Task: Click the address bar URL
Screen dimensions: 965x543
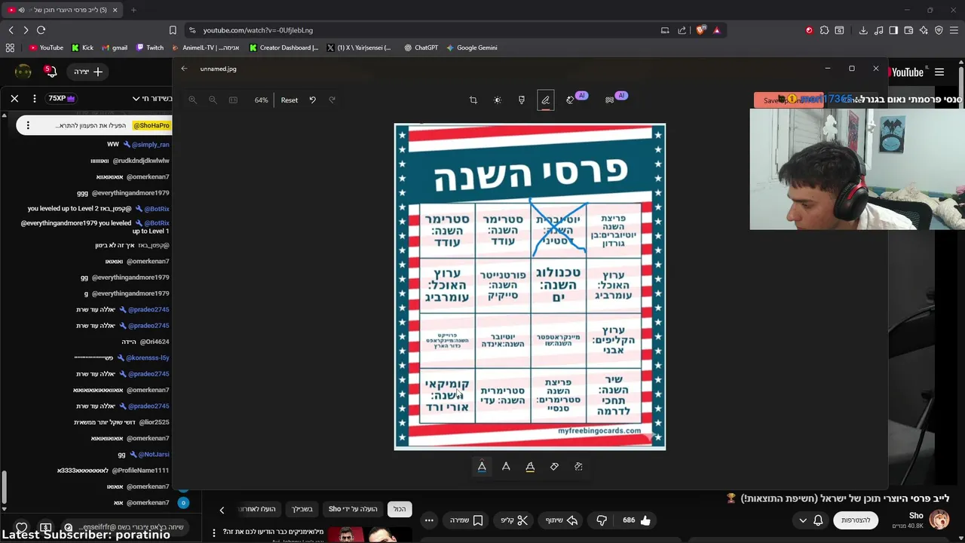Action: [x=258, y=30]
